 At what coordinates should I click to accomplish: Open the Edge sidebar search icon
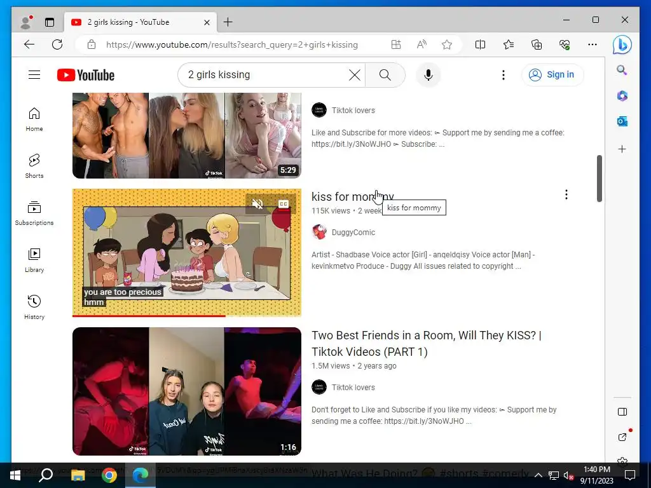pos(622,70)
